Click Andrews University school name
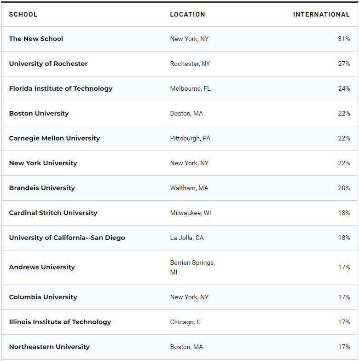 (x=41, y=267)
